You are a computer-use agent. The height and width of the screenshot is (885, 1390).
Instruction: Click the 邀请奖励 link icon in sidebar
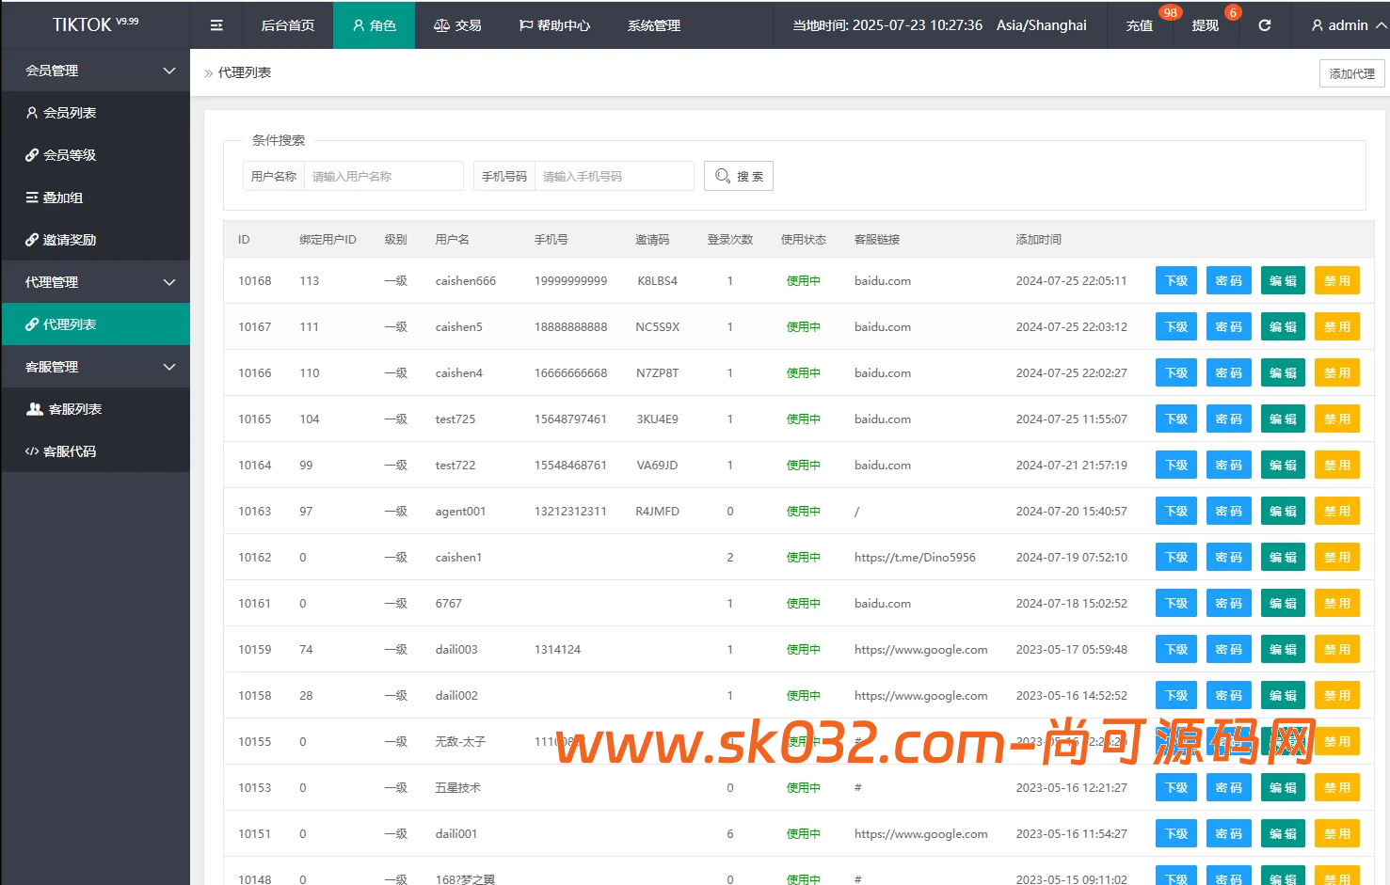[31, 239]
